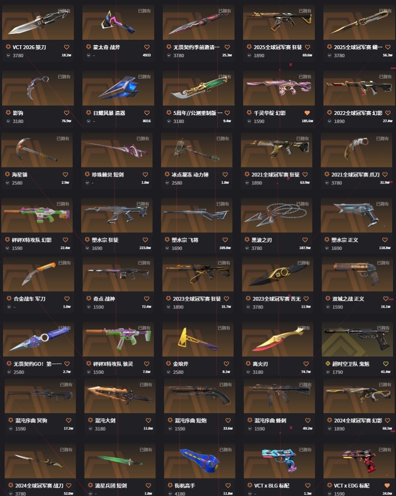396x496 pixels.
Task: Favorite the VCT 2026 knife with heart icon
Action: click(67, 47)
